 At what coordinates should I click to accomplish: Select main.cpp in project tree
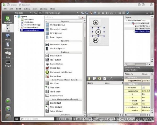click(x=29, y=22)
